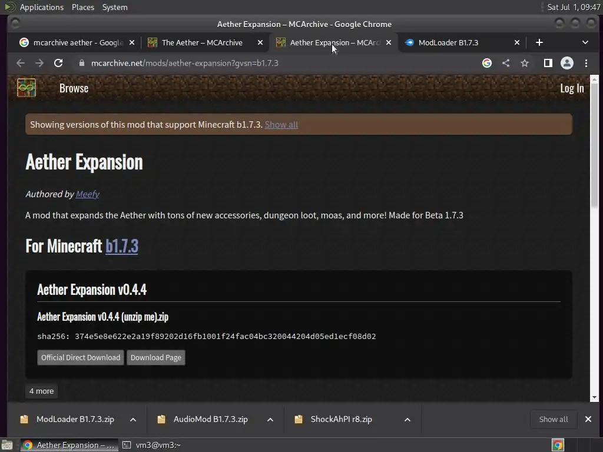
Task: Open the b1.7.3 Minecraft version link
Action: (122, 246)
